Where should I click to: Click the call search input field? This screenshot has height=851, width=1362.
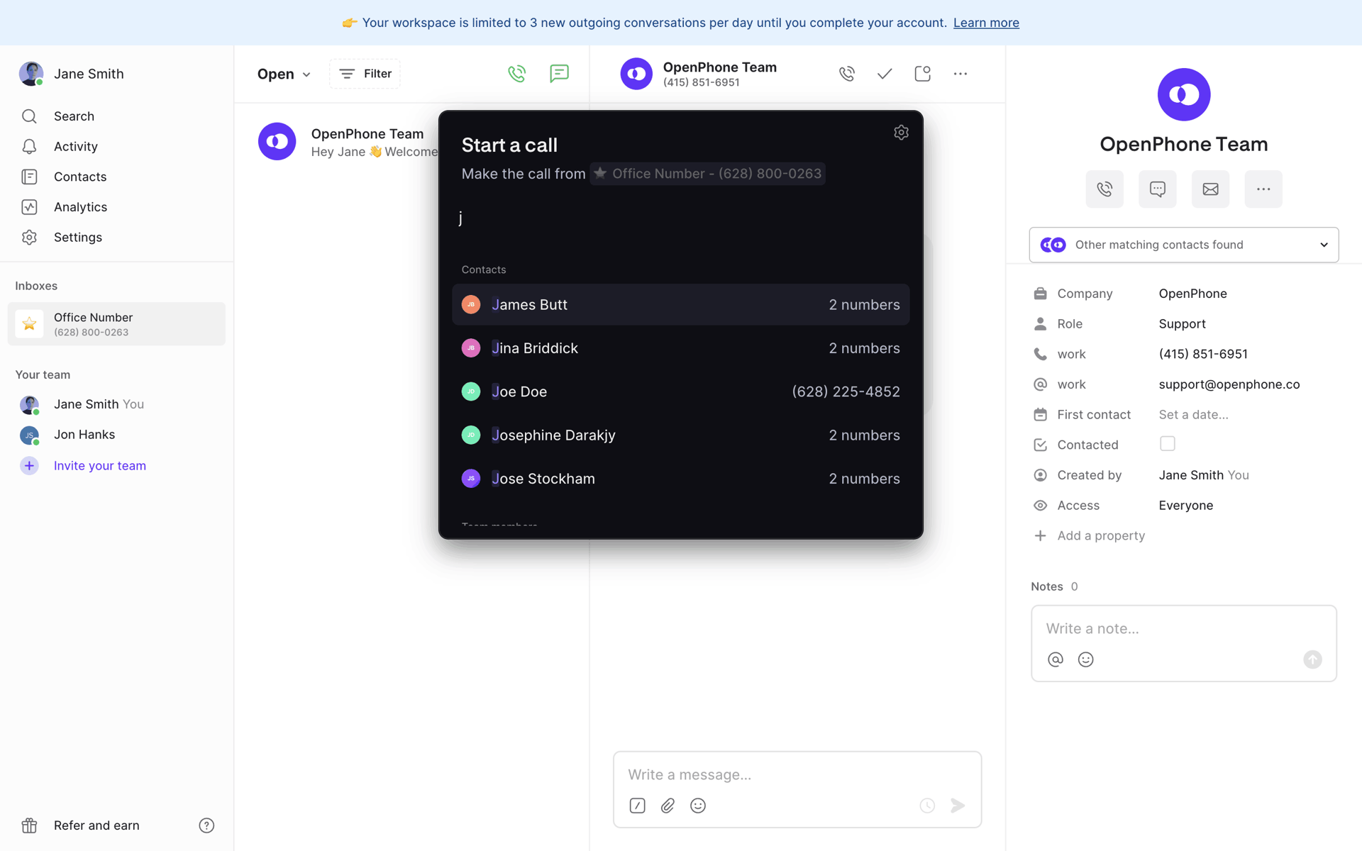point(681,218)
